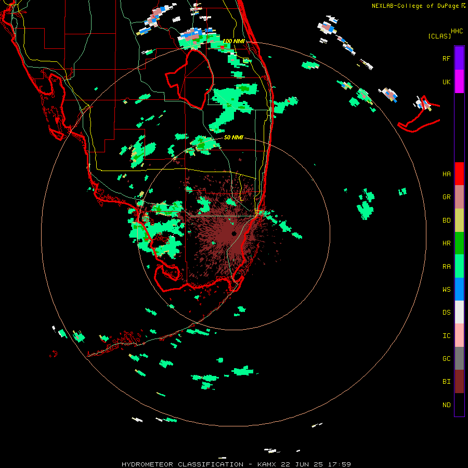Click the IC pink legend swatch
The height and width of the screenshot is (468, 468).
pos(459,335)
